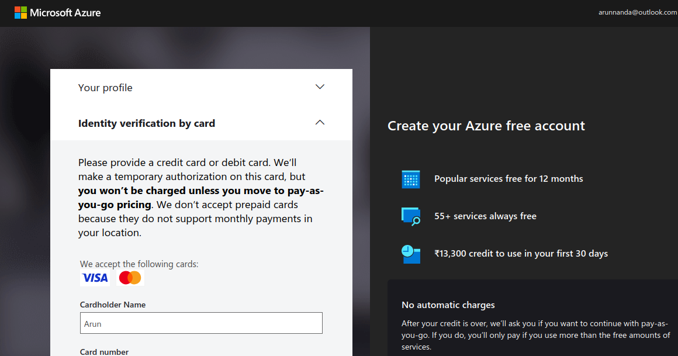
Task: Click the bold pay-as-you-go pricing notice
Action: [x=201, y=197]
